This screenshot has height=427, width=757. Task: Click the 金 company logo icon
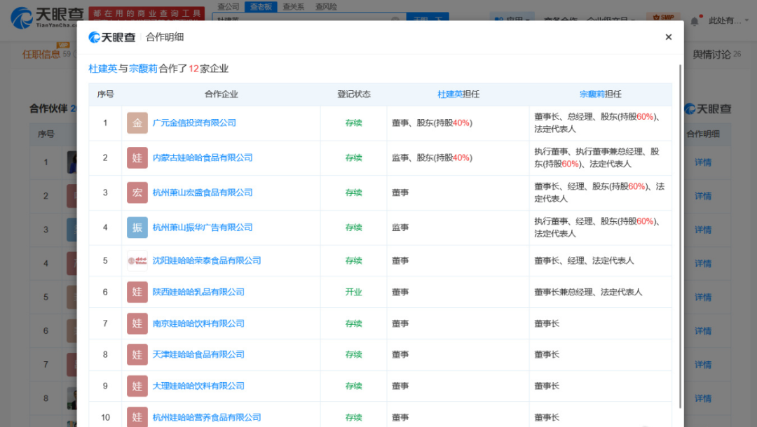(x=137, y=123)
